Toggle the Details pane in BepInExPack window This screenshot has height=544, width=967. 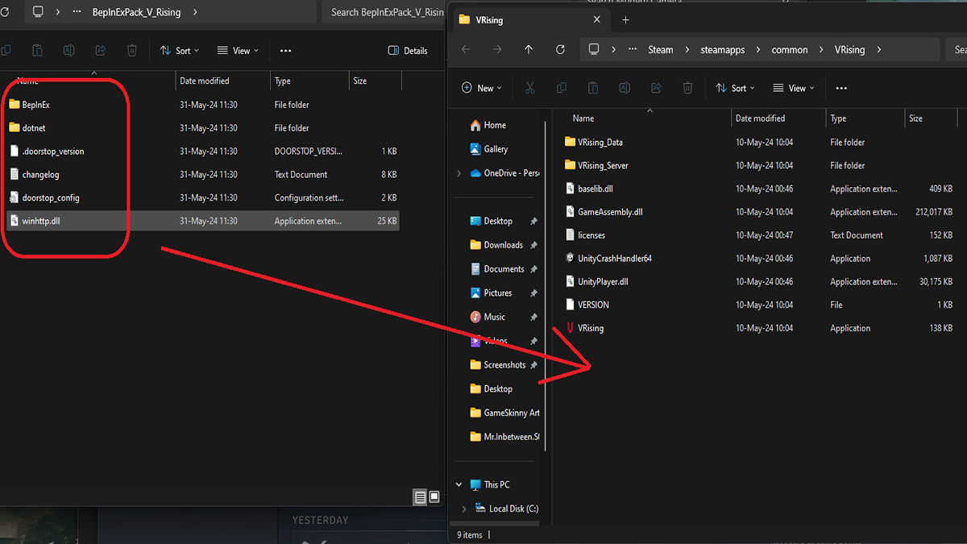[408, 51]
